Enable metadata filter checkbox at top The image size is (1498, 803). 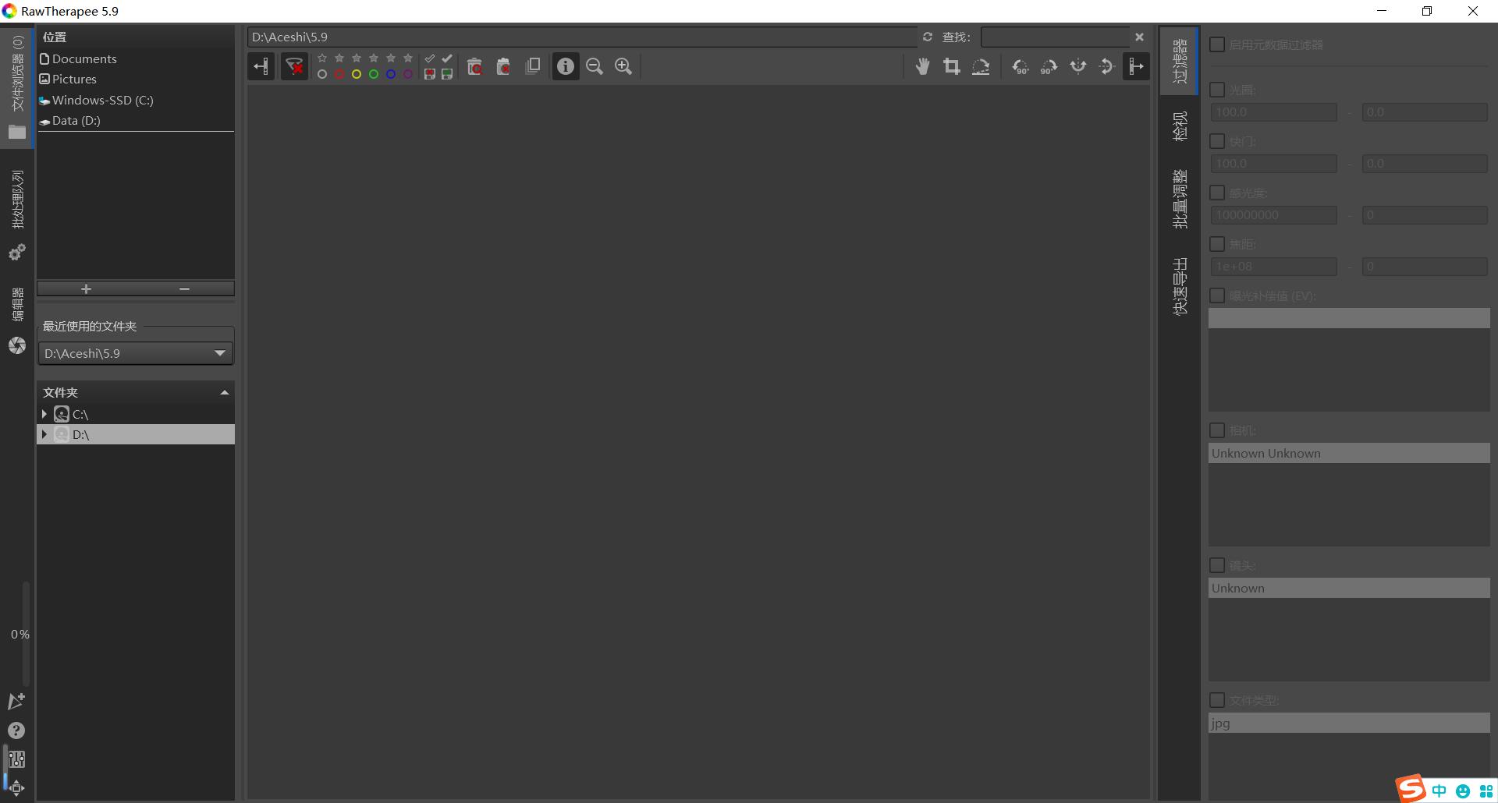(x=1216, y=44)
